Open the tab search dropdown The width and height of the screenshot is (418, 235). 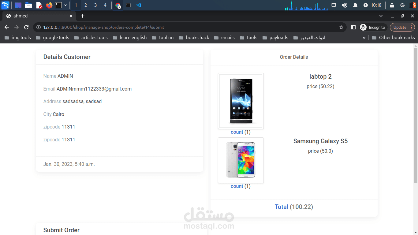[381, 16]
